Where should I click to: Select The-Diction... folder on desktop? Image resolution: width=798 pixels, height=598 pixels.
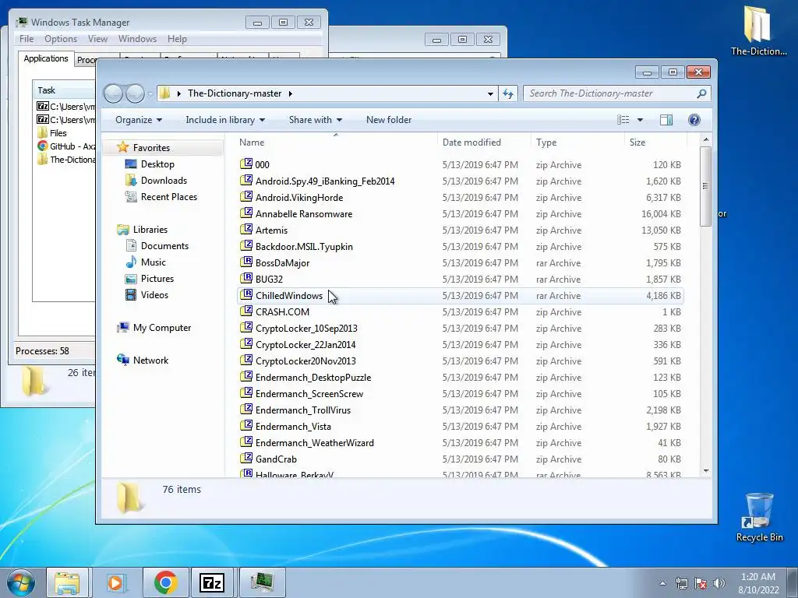click(x=758, y=30)
